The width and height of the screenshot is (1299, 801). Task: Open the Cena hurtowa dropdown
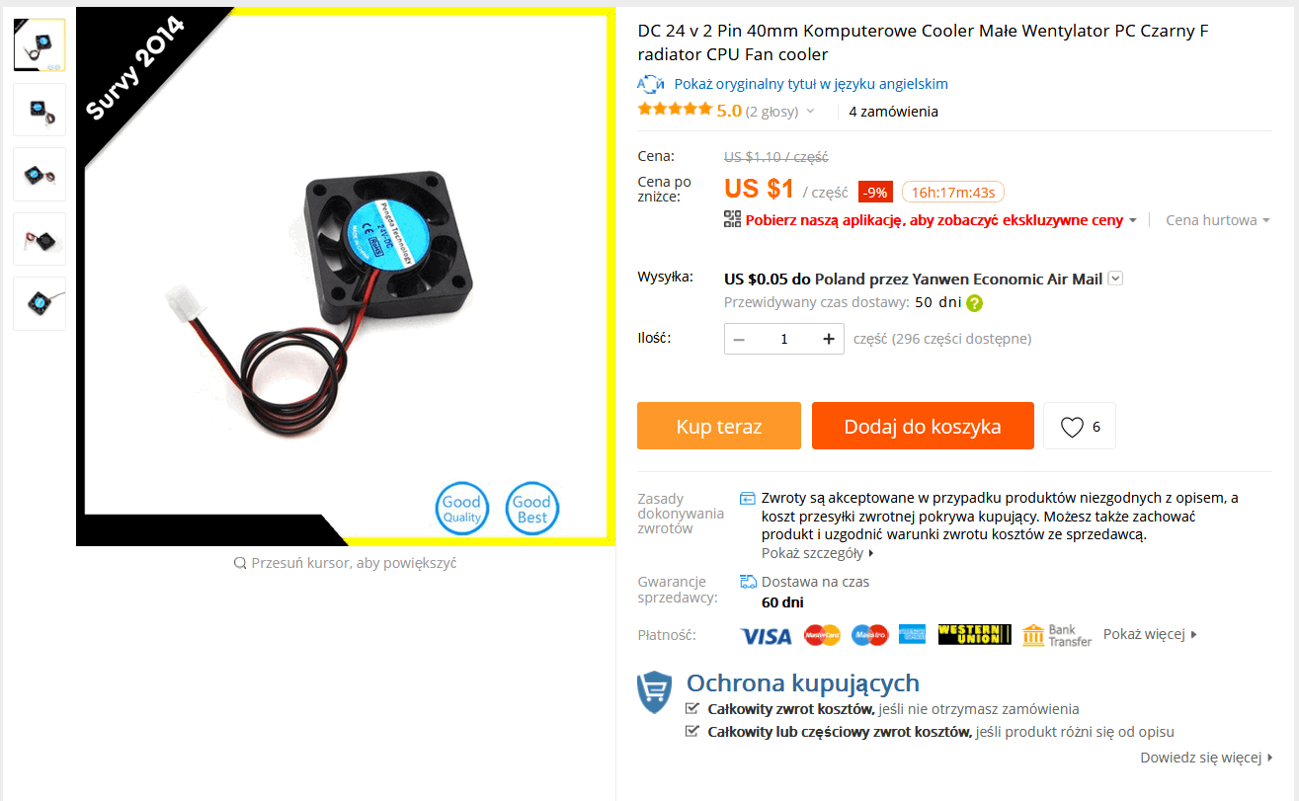(x=1218, y=220)
